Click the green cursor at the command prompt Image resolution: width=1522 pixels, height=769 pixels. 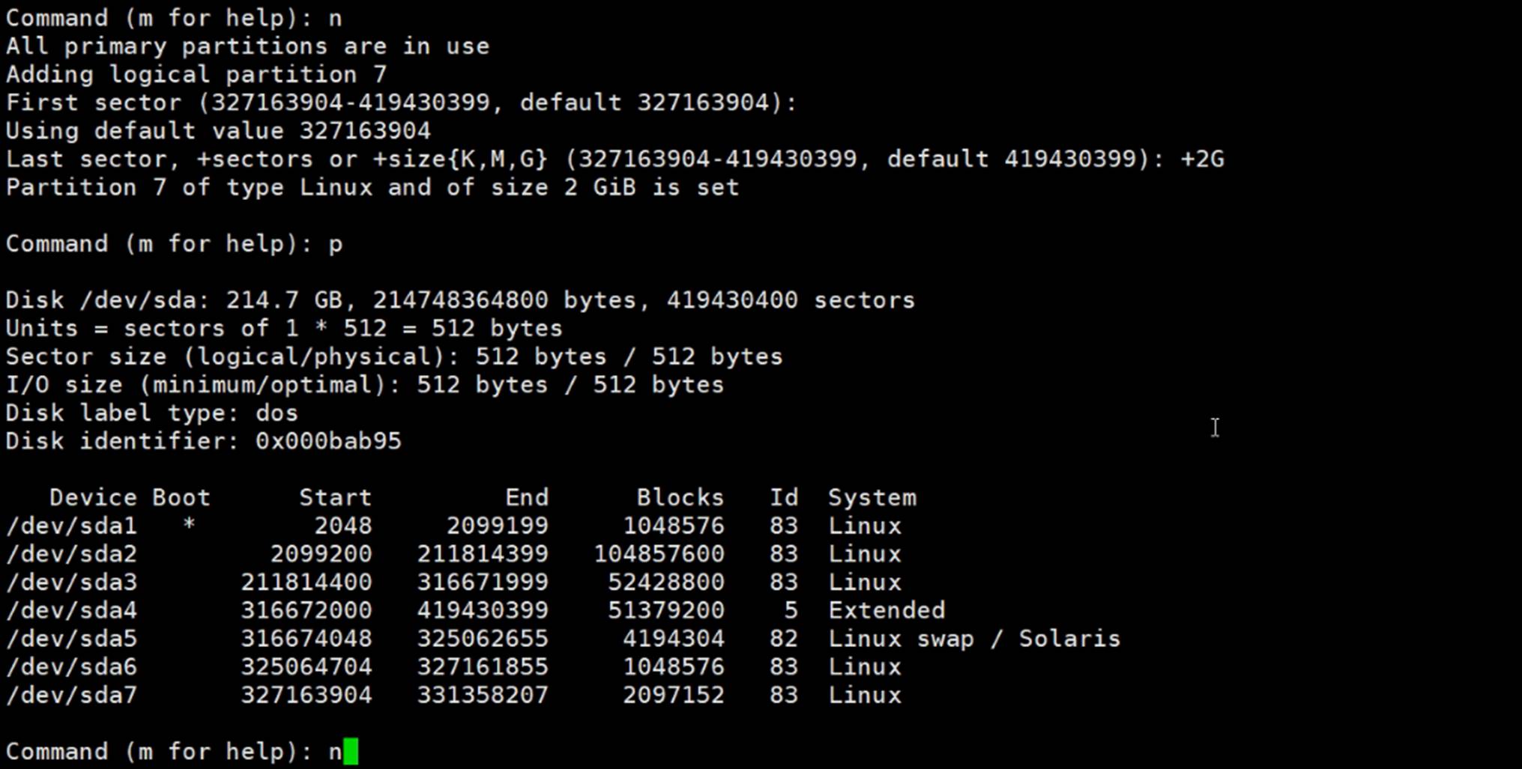351,751
